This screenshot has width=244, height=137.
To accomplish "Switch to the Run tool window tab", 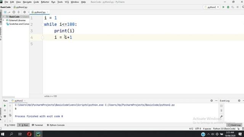I will click(x=23, y=125).
